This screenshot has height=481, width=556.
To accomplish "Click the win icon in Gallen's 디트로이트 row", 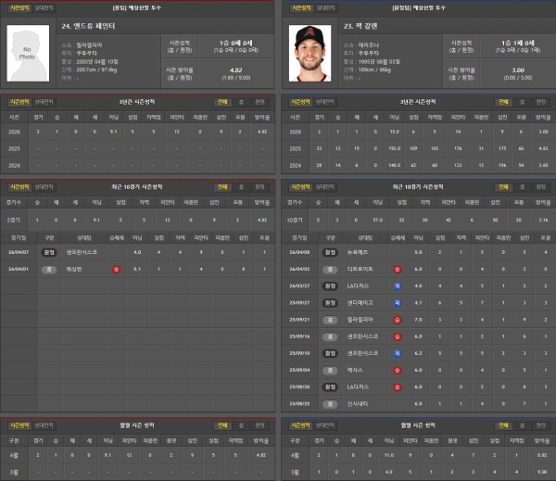I will (397, 268).
